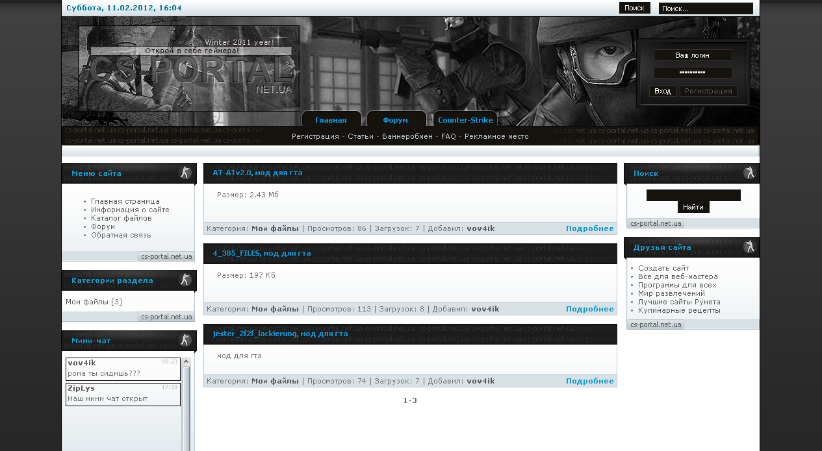Image resolution: width=822 pixels, height=451 pixels.
Task: Open Мои файлы category in AT-ATv2.0 row
Action: [275, 228]
